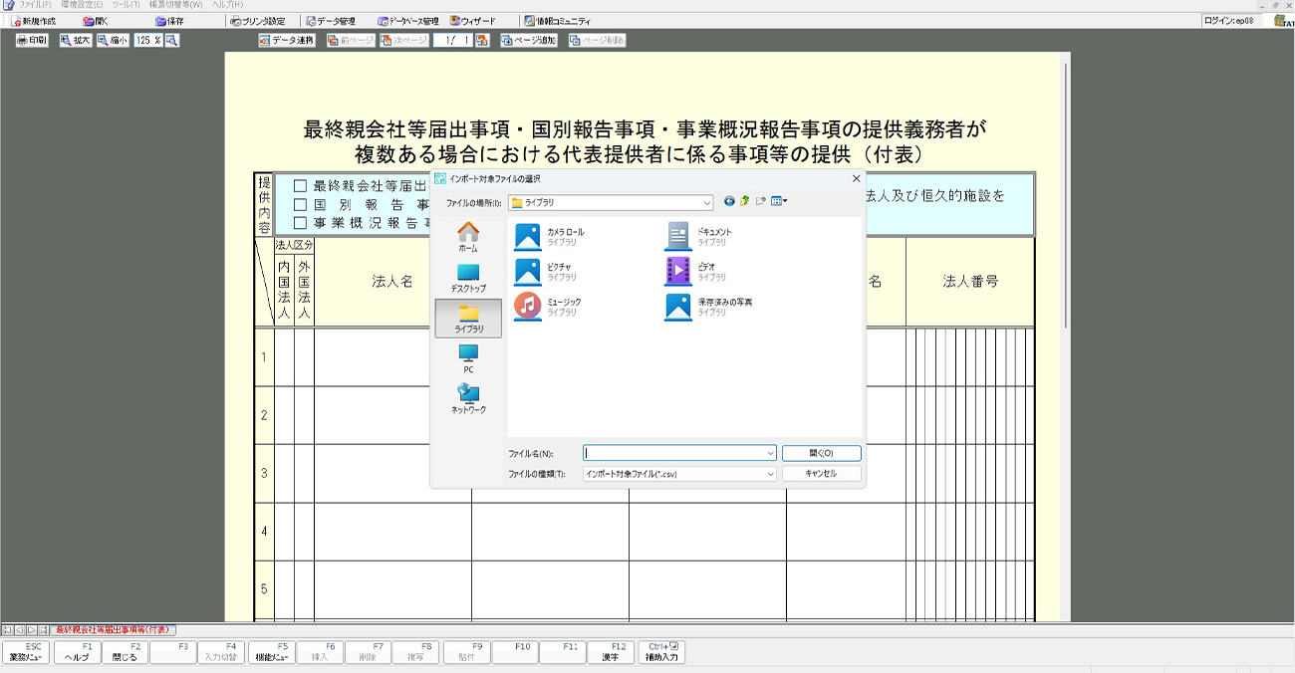1295x673 pixels.
Task: Go back using the dialog's back arrow icon
Action: point(729,201)
